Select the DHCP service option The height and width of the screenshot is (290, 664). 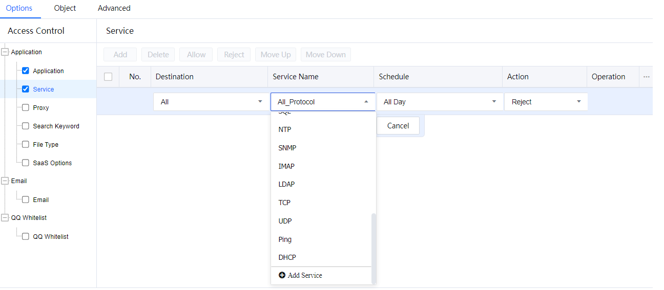pos(287,257)
